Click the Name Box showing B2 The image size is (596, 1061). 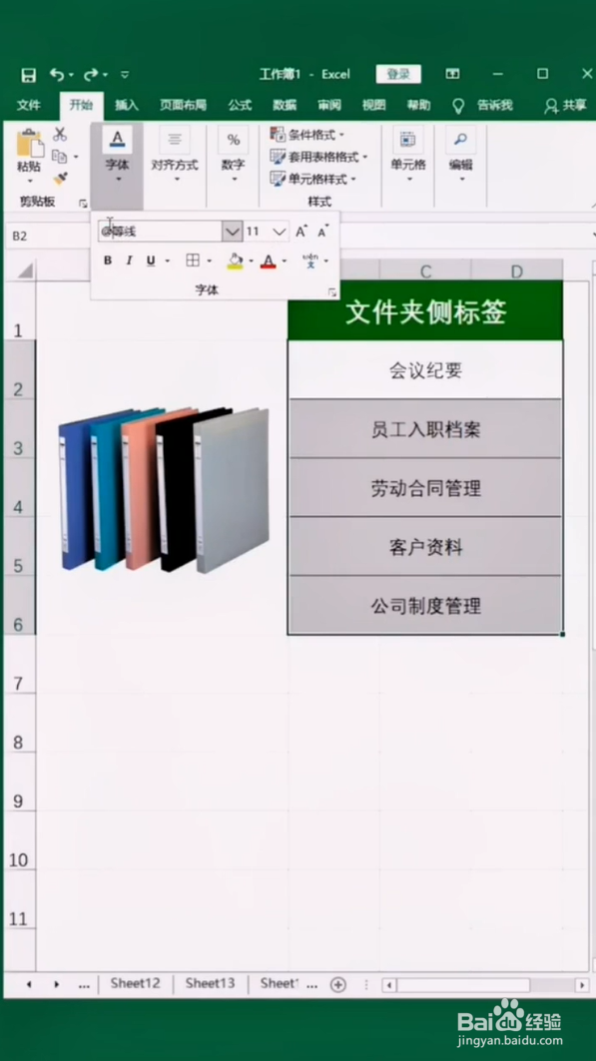pos(47,236)
